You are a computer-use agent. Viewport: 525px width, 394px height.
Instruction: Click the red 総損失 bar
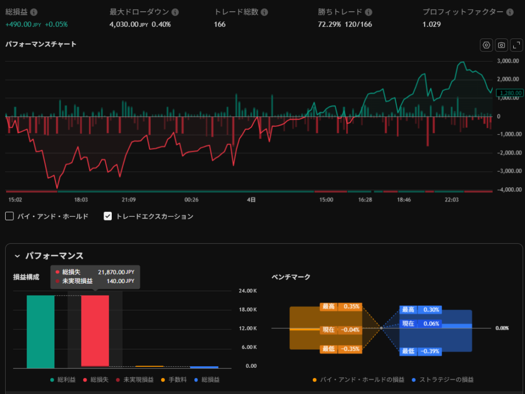pyautogui.click(x=95, y=331)
